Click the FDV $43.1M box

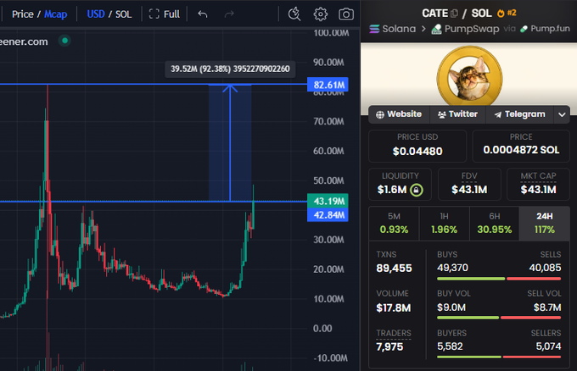tap(469, 184)
